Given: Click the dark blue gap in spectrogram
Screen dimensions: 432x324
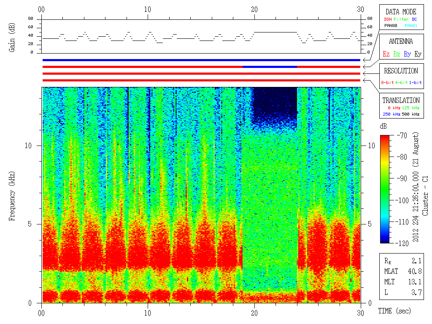Looking at the screenshot, I should tap(275, 106).
